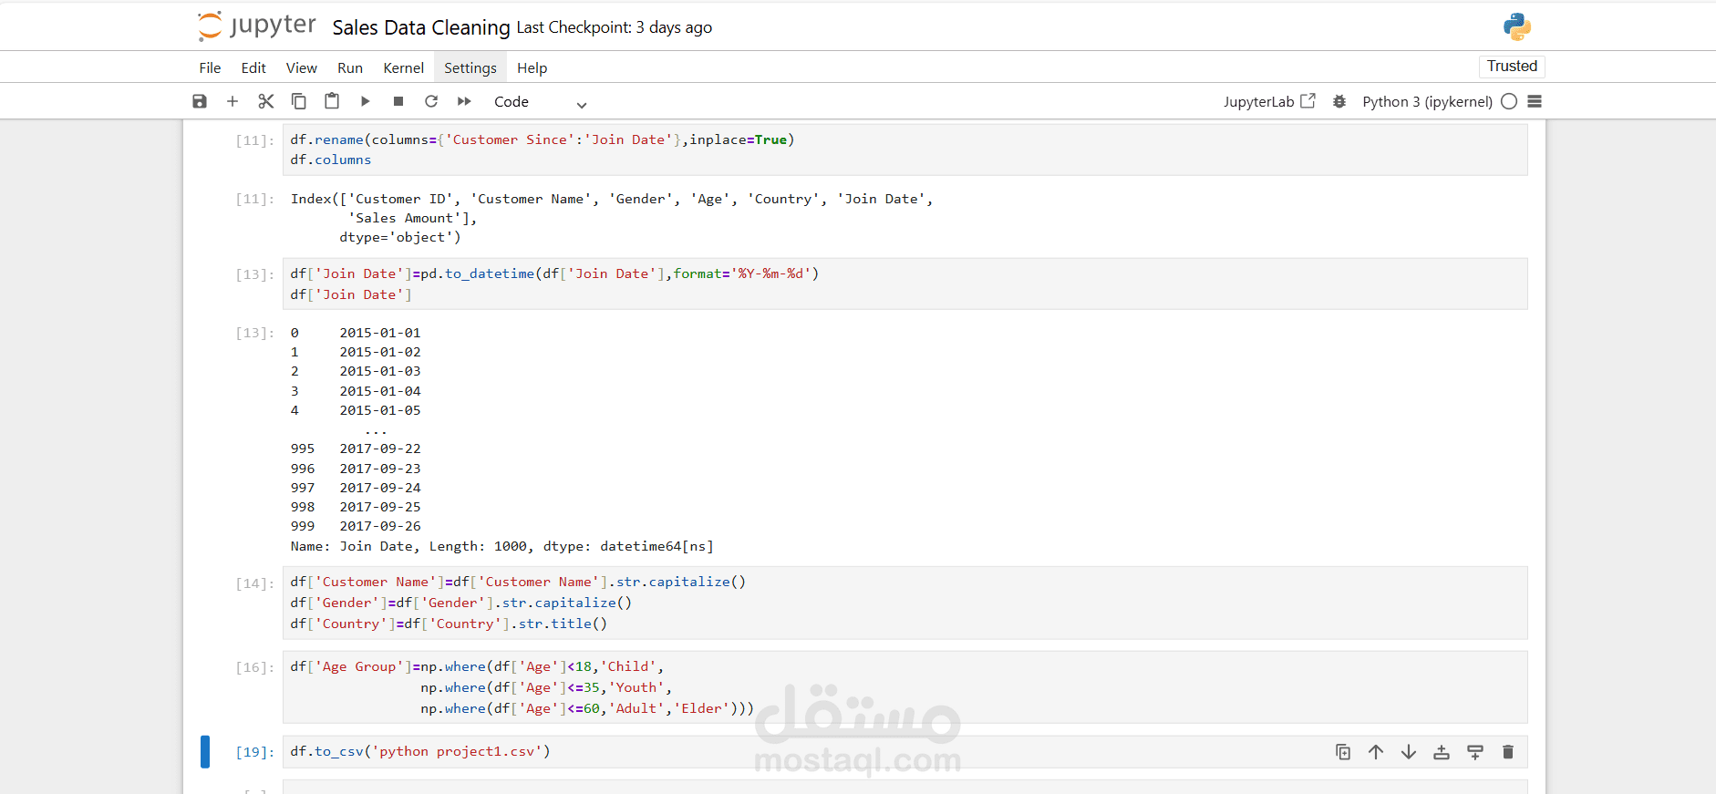Interrupt the kernel with the stop icon
This screenshot has height=794, width=1716.
coord(398,101)
